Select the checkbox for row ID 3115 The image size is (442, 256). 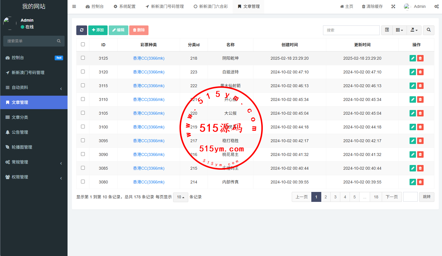[x=83, y=85]
